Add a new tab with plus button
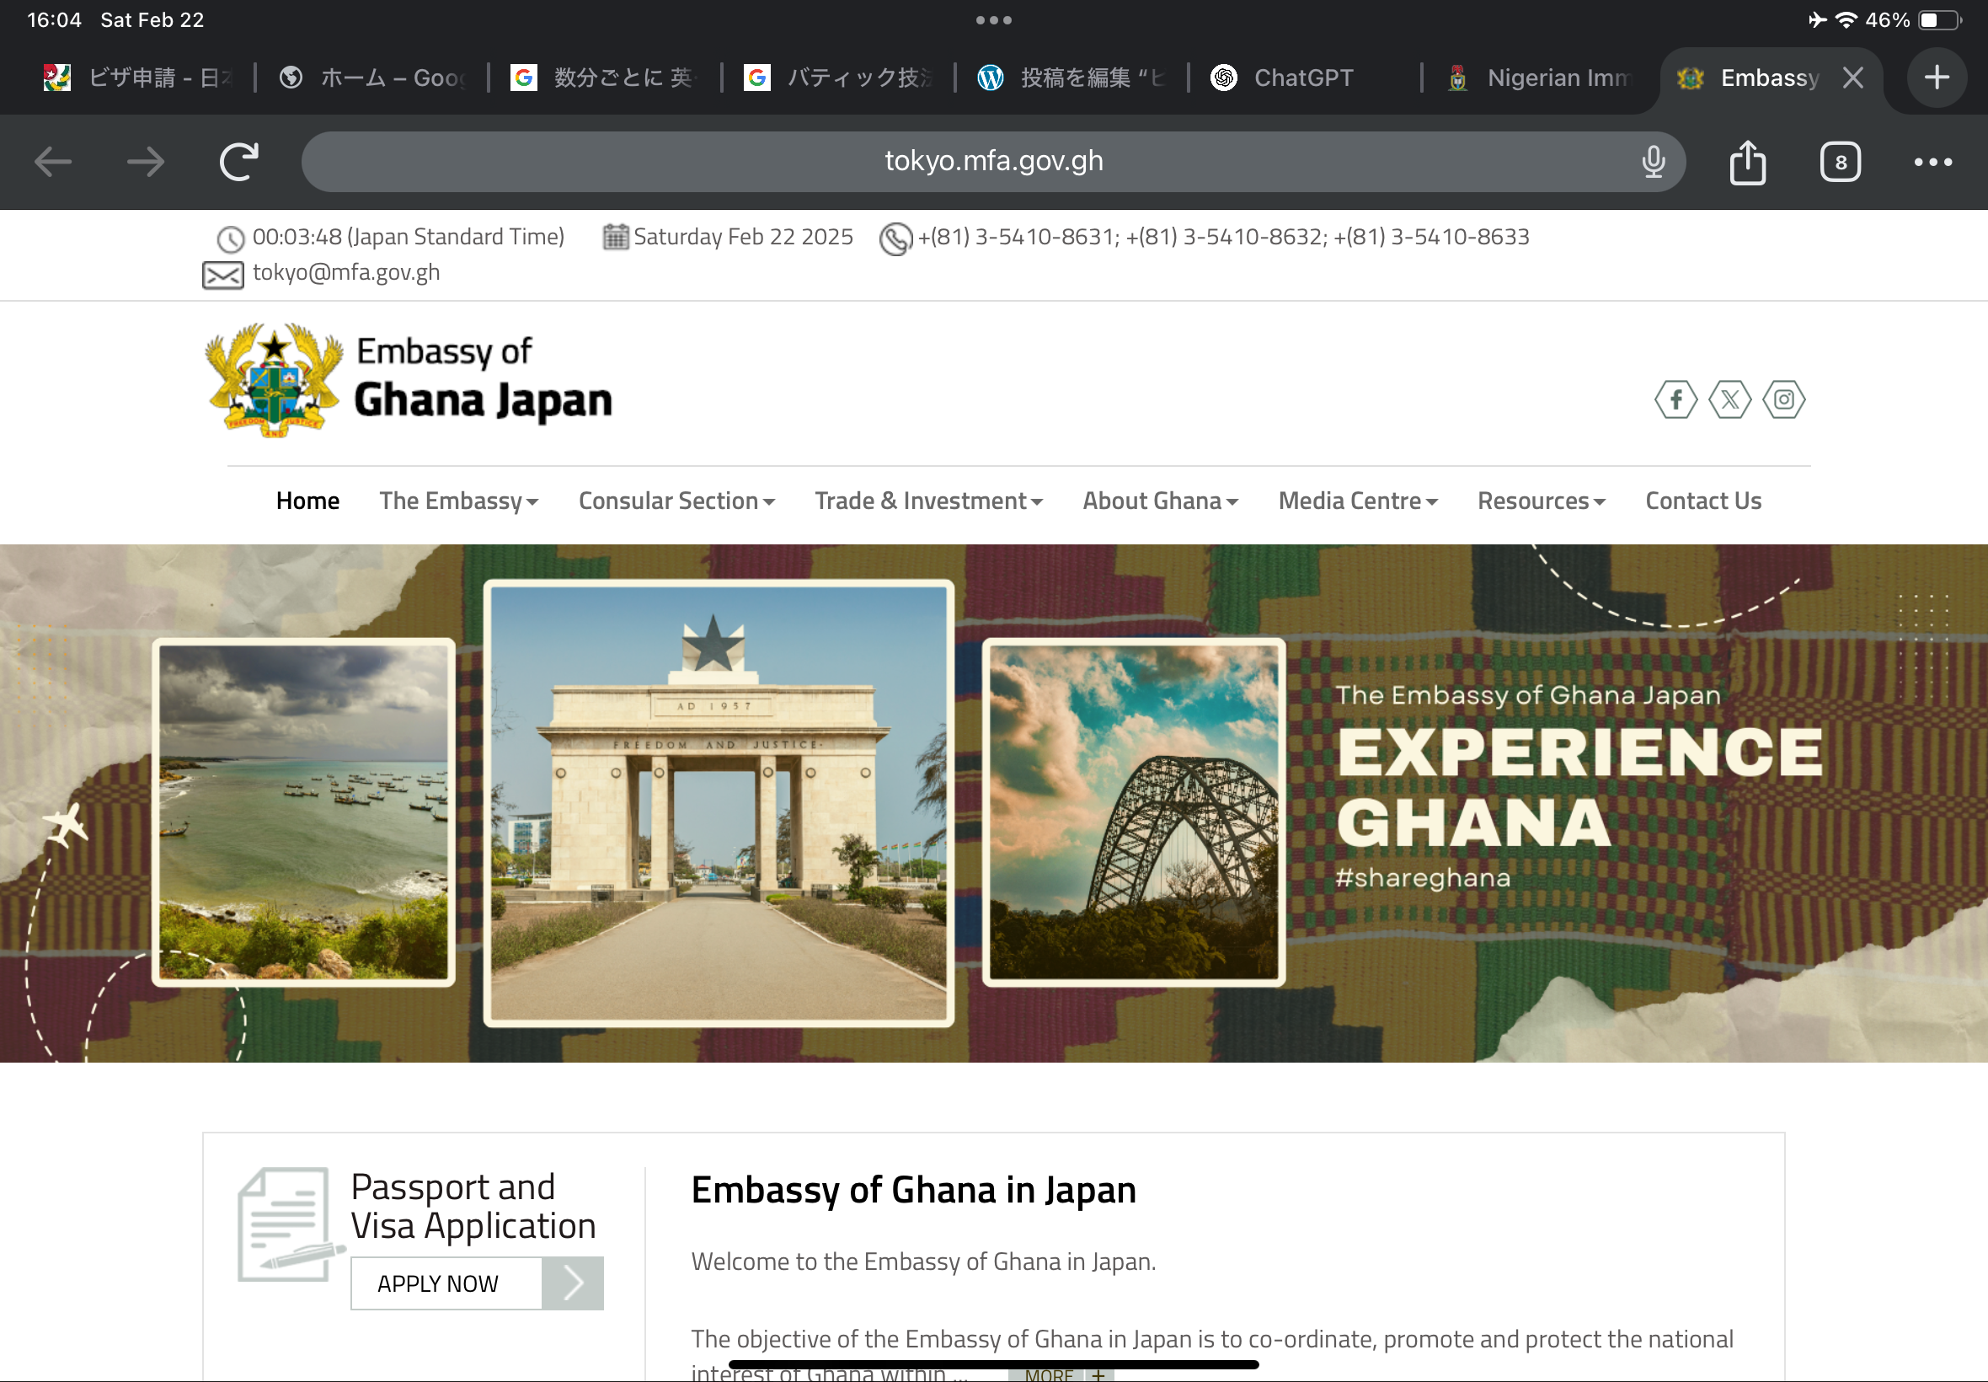The width and height of the screenshot is (1988, 1382). click(x=1936, y=78)
